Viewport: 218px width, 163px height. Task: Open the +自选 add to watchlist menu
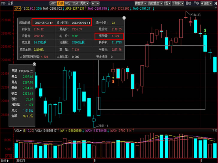206,3
